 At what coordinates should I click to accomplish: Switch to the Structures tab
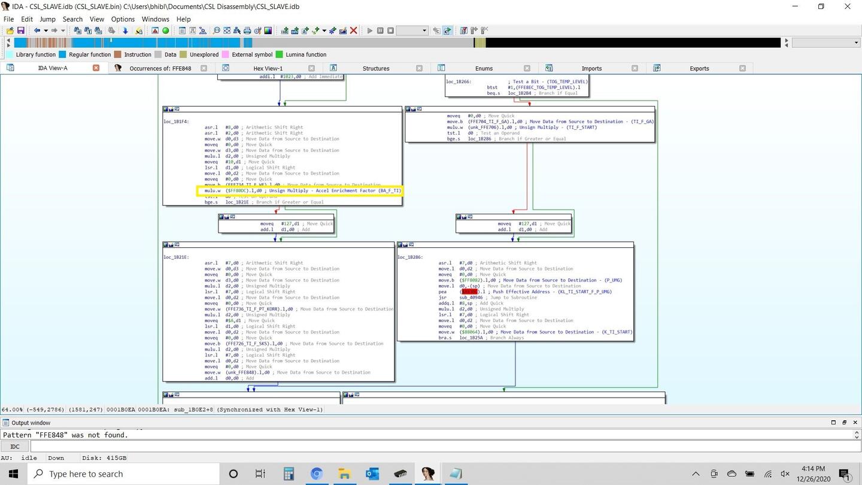point(375,68)
